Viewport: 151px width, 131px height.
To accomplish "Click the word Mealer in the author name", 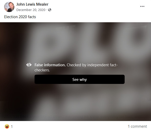I will pos(42,4).
